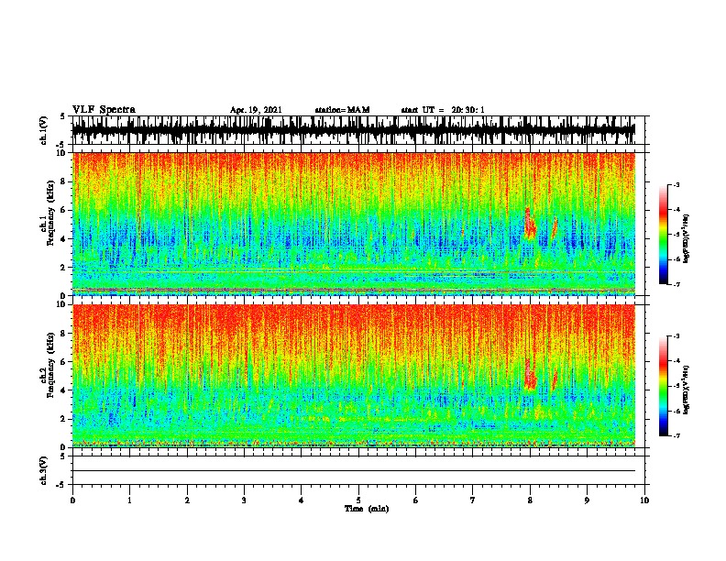Click the "-7" label on ch.1 color scale
Viewport: 726px width, 561px height.
point(676,284)
